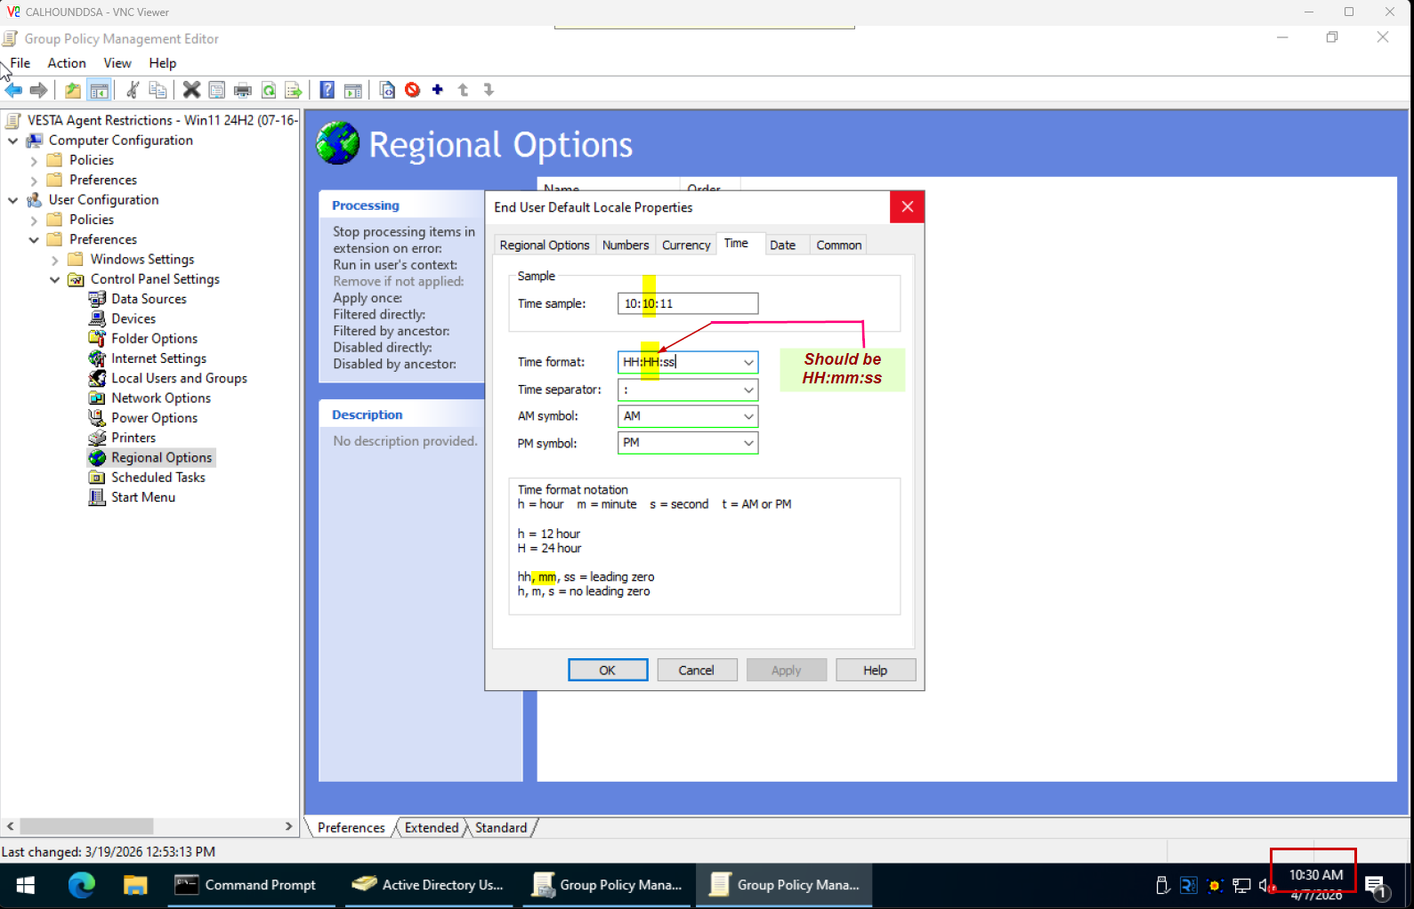Close the End User Default Locale Properties dialog
The width and height of the screenshot is (1414, 909).
coord(907,207)
